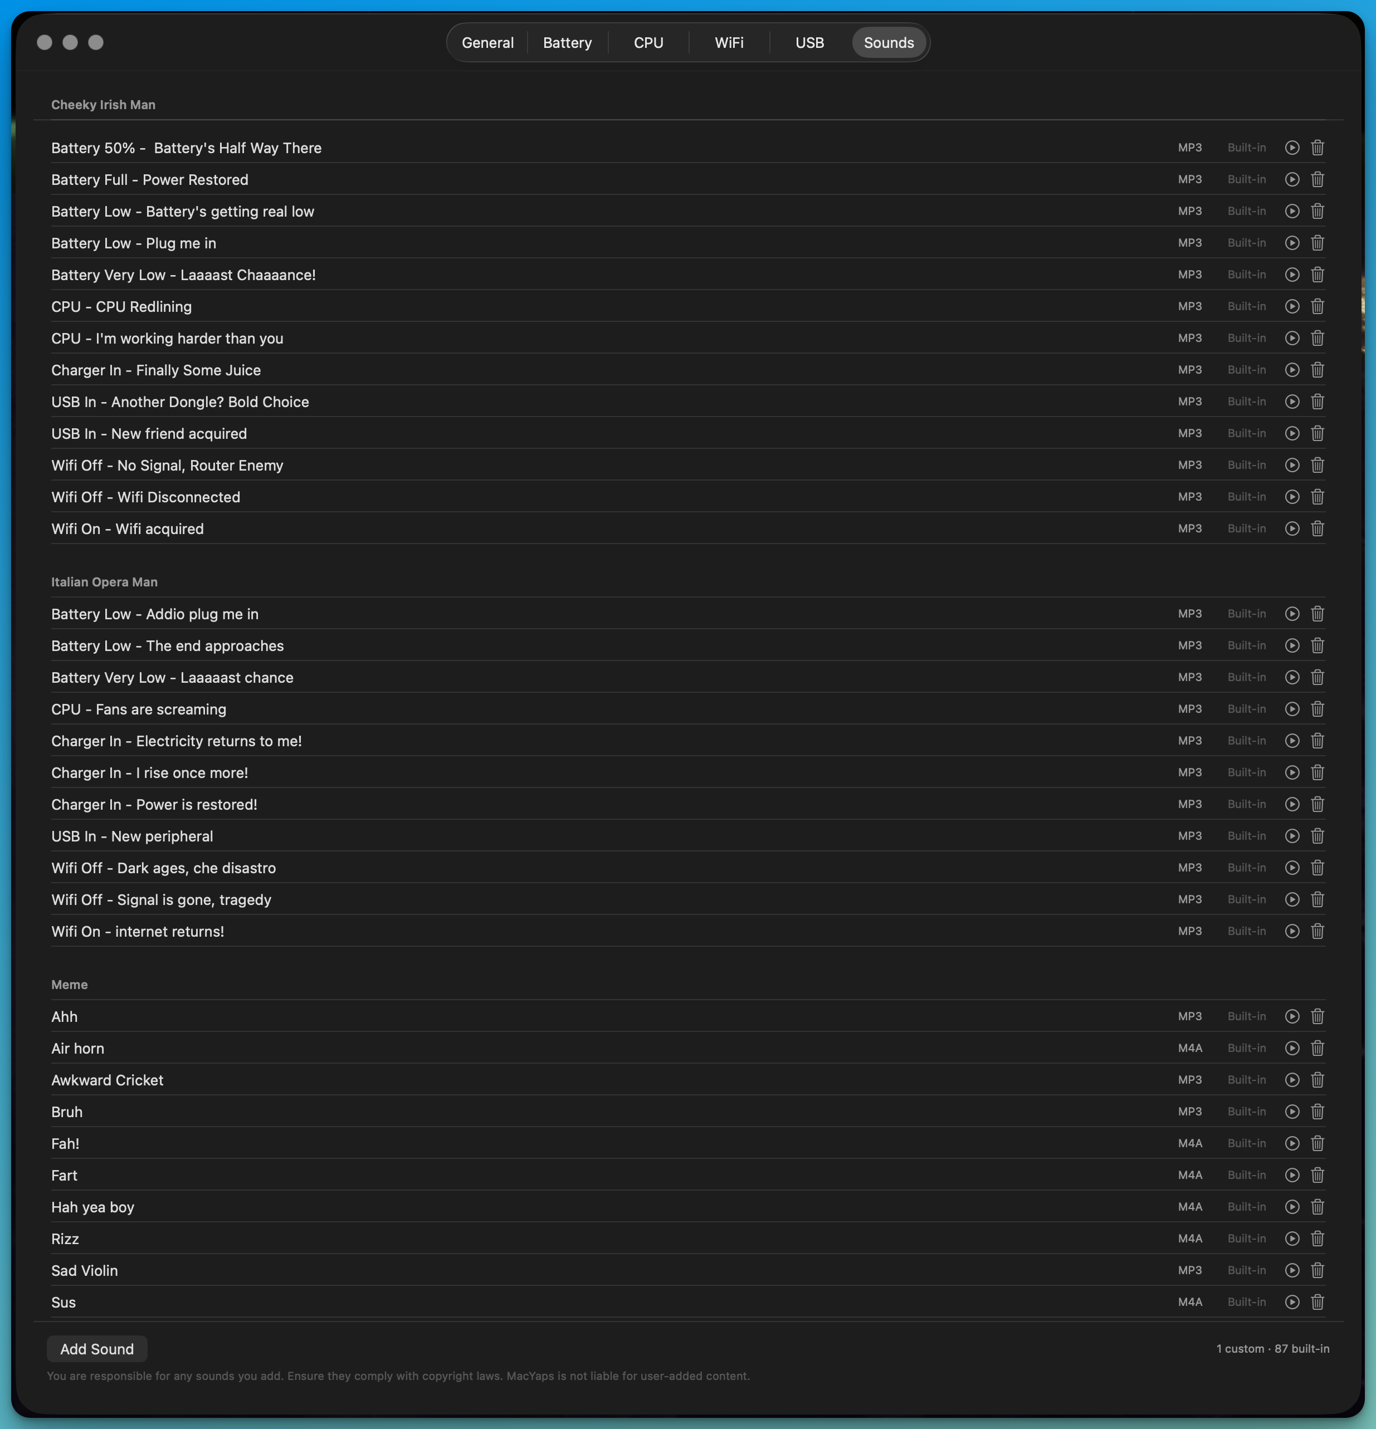Click the Add Sound button
Screen dimensions: 1376x1429
click(97, 1349)
